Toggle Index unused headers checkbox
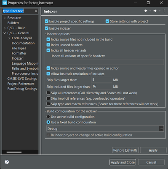Screen dimensions: 168x169 click(x=48, y=45)
